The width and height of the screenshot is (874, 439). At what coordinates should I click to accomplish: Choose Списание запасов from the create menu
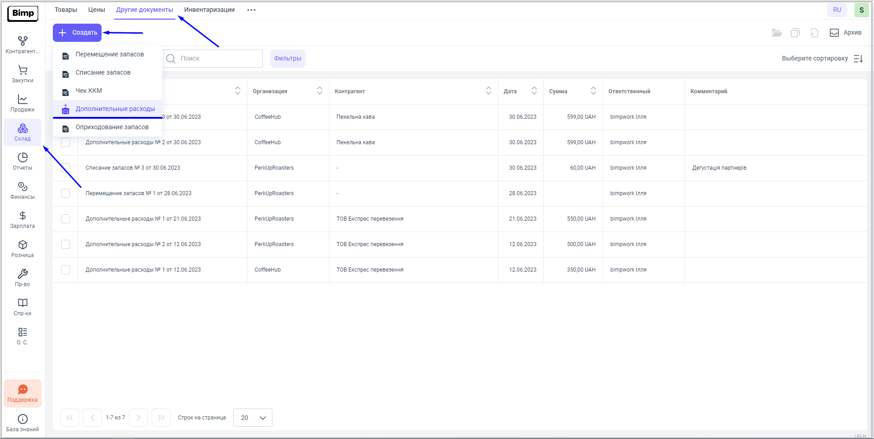click(x=103, y=73)
